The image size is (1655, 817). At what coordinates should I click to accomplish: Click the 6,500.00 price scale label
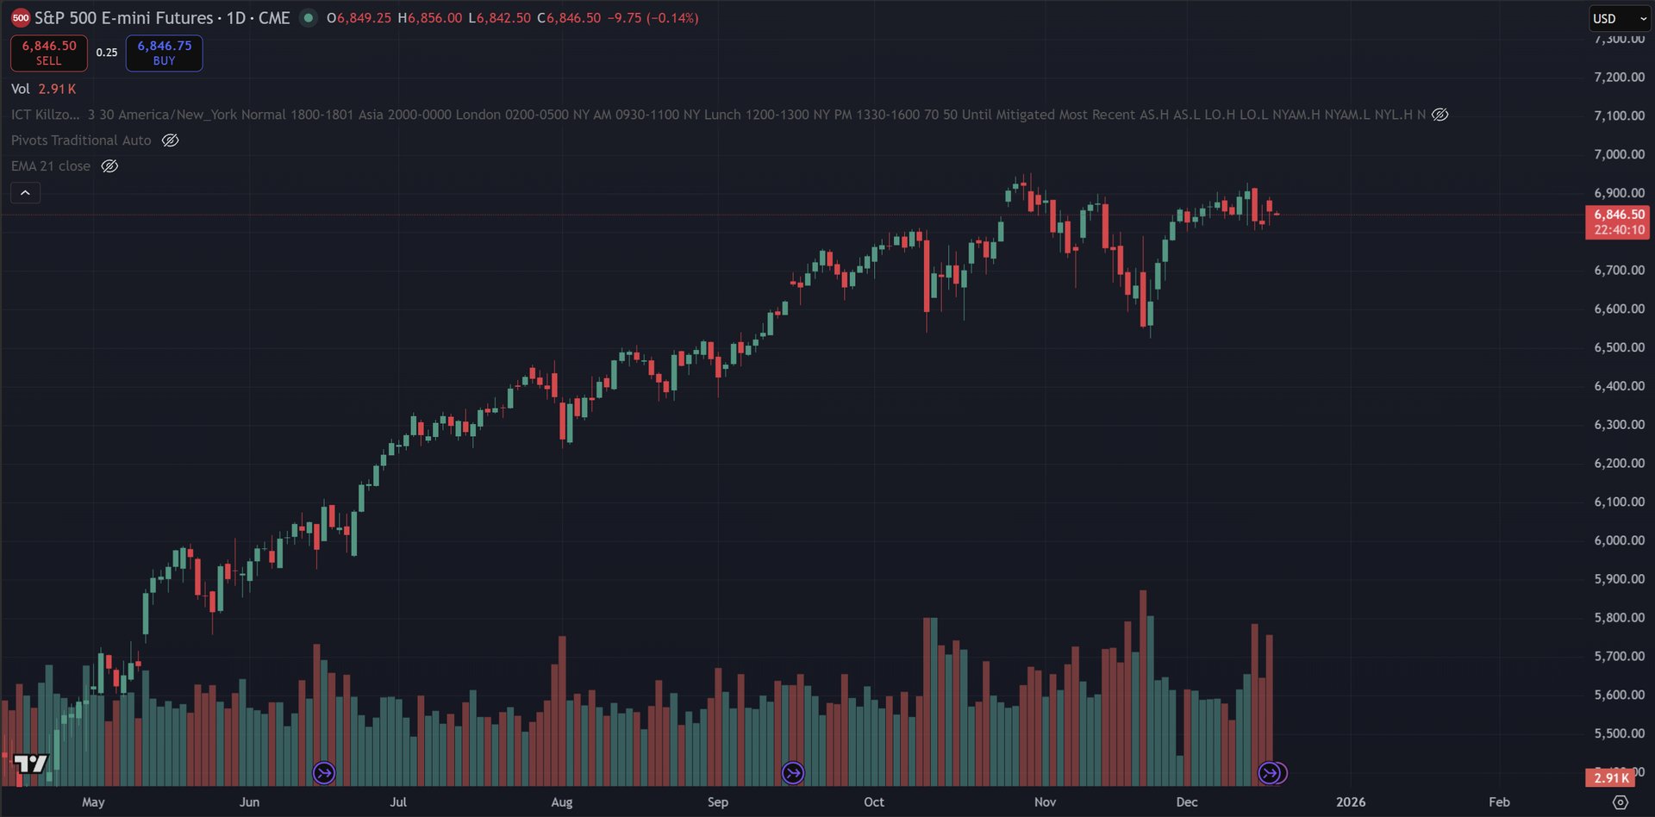[1619, 347]
